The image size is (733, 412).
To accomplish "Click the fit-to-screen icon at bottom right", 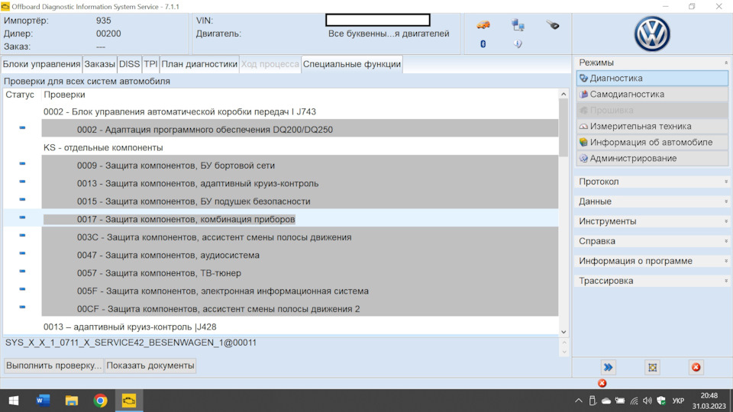I will (x=652, y=368).
